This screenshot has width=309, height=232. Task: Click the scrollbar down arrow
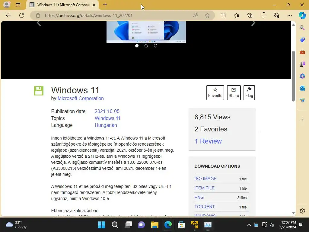(x=293, y=213)
